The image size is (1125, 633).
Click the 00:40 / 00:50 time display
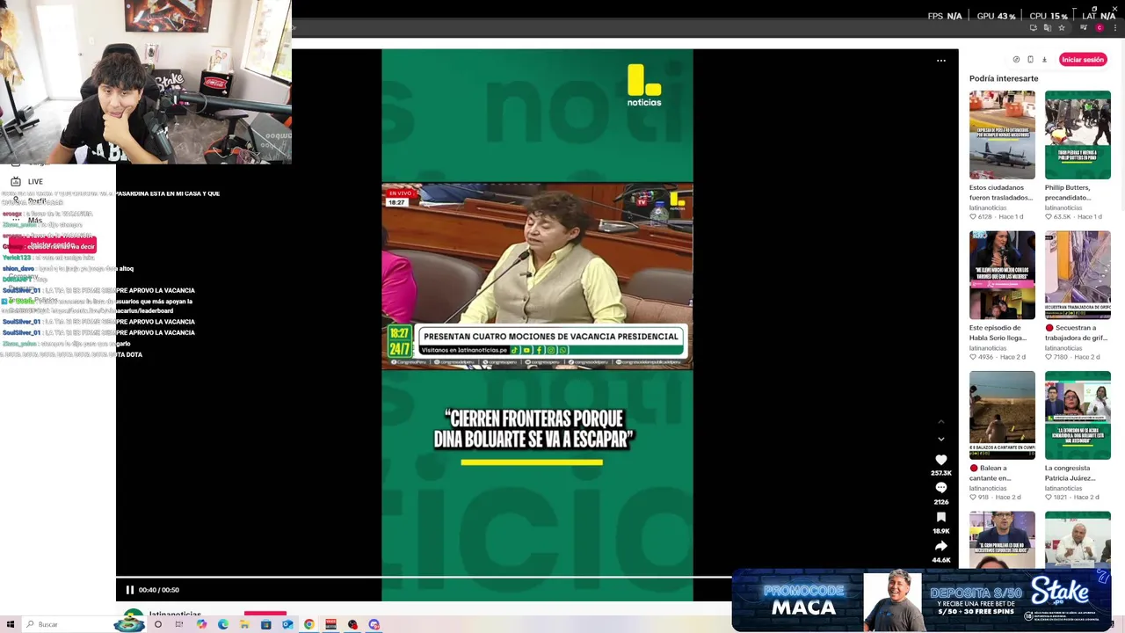[x=159, y=590]
